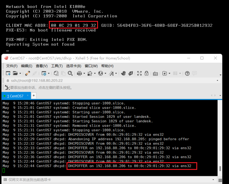Image resolution: width=229 pixels, height=184 pixels.
Task: Click the globe encoding toolbar icon
Action: pyautogui.click(x=101, y=73)
